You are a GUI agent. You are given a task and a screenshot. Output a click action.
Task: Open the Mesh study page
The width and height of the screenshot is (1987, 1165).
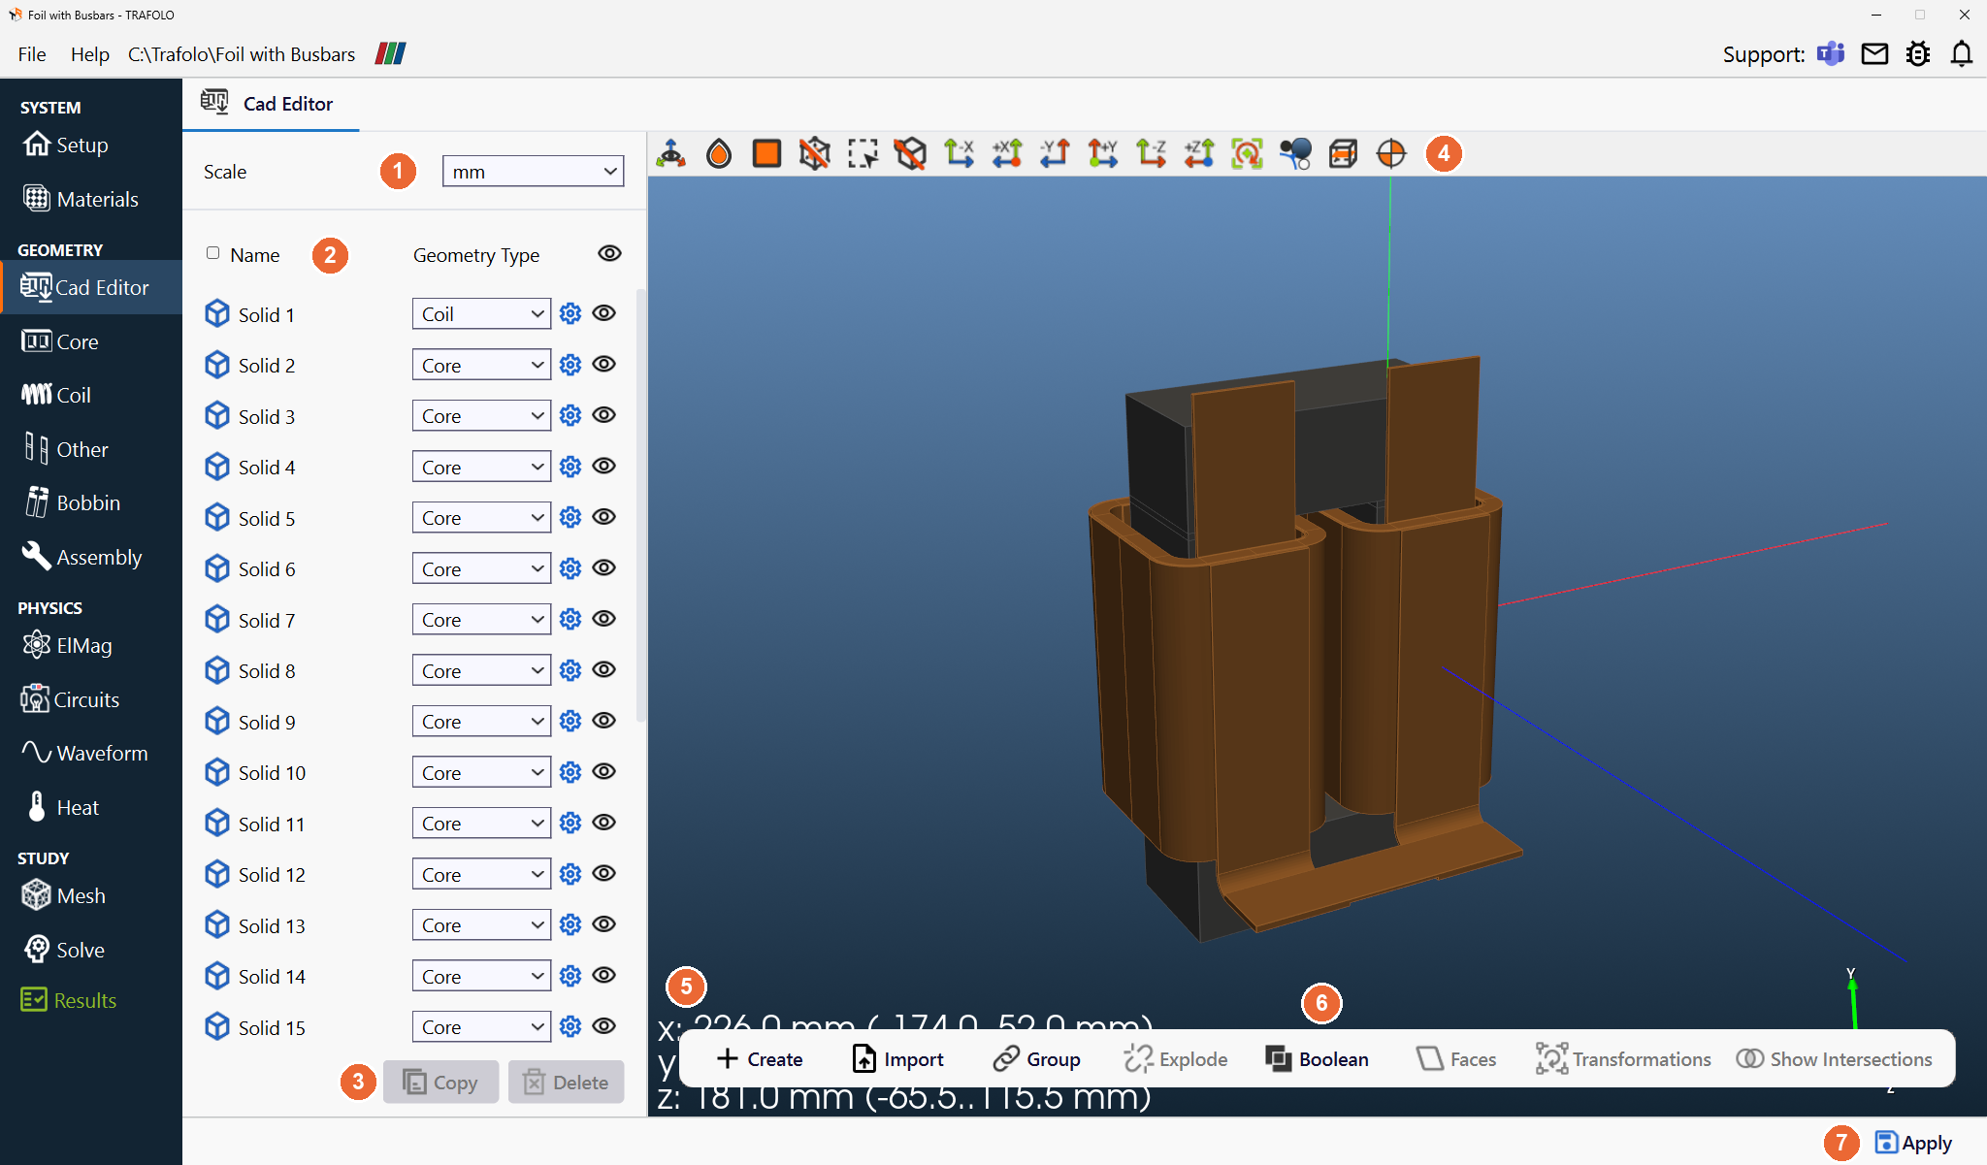click(x=91, y=895)
